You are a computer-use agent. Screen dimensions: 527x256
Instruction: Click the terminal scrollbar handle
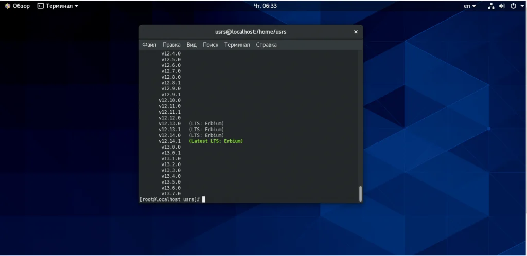(361, 194)
